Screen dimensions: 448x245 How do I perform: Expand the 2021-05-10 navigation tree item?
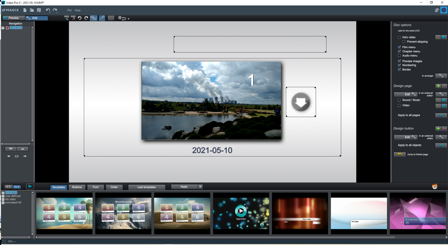(x=3, y=28)
